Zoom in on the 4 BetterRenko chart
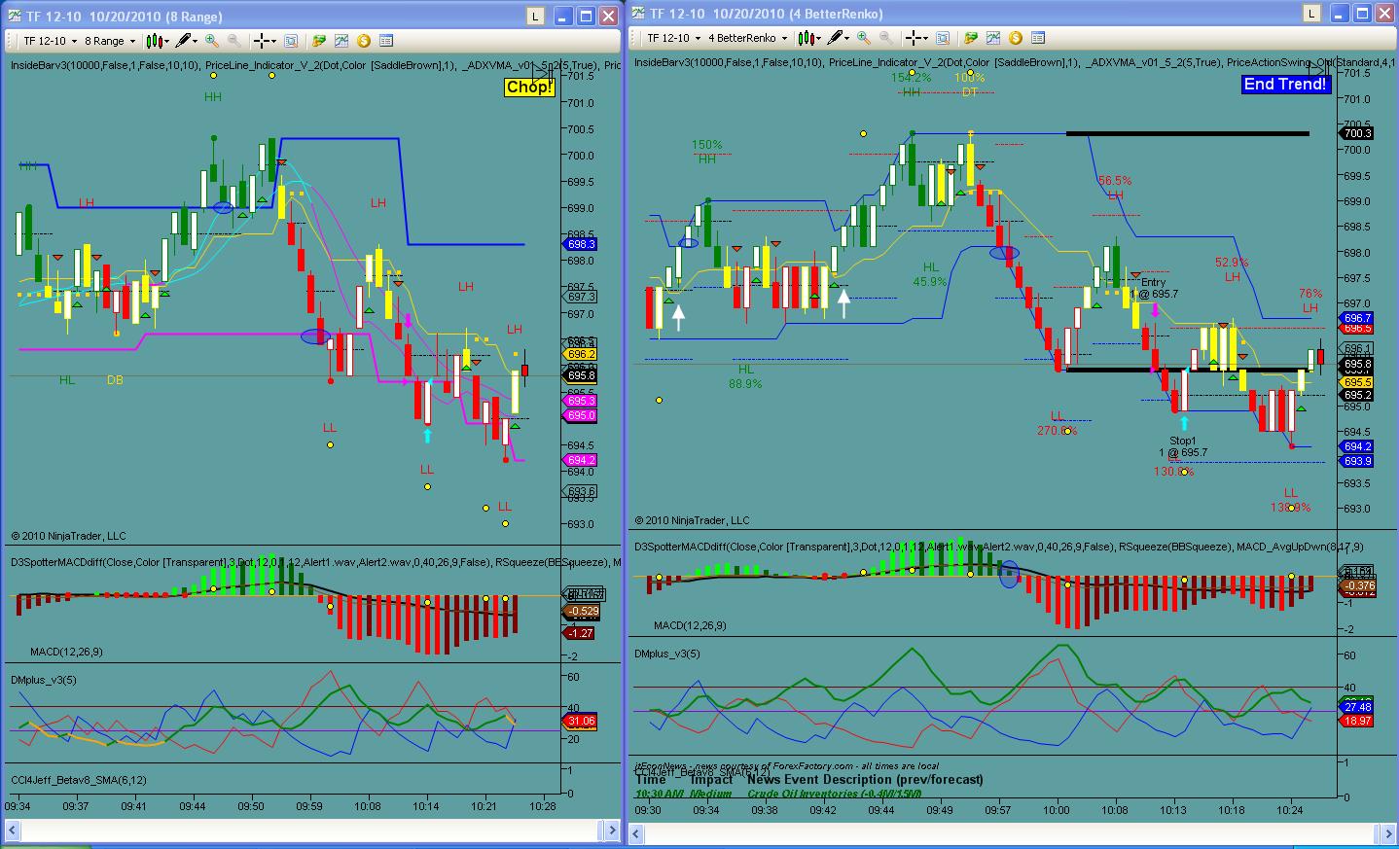The image size is (1399, 849). [863, 38]
